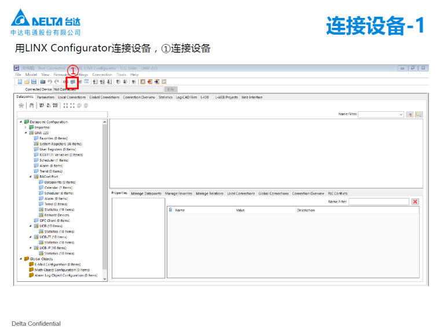
Task: Expand the Imported tree node
Action: coord(26,127)
